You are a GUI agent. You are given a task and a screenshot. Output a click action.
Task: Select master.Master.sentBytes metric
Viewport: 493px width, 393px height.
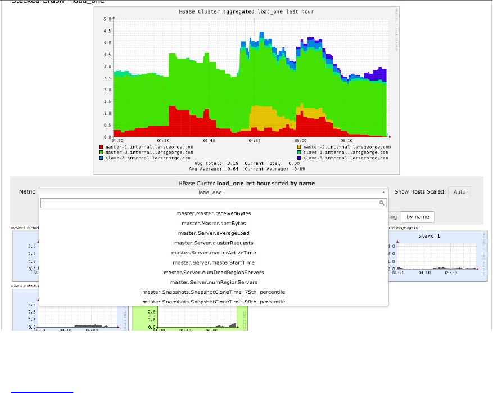point(214,224)
